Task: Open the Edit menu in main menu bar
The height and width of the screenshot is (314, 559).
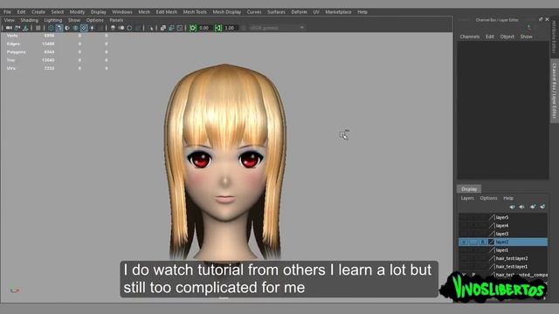Action: [21, 11]
